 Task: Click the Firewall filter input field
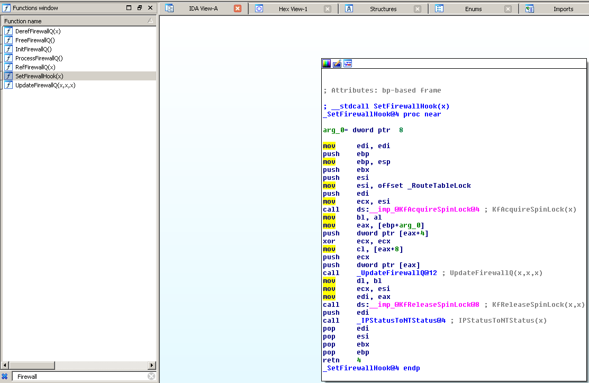coord(79,377)
